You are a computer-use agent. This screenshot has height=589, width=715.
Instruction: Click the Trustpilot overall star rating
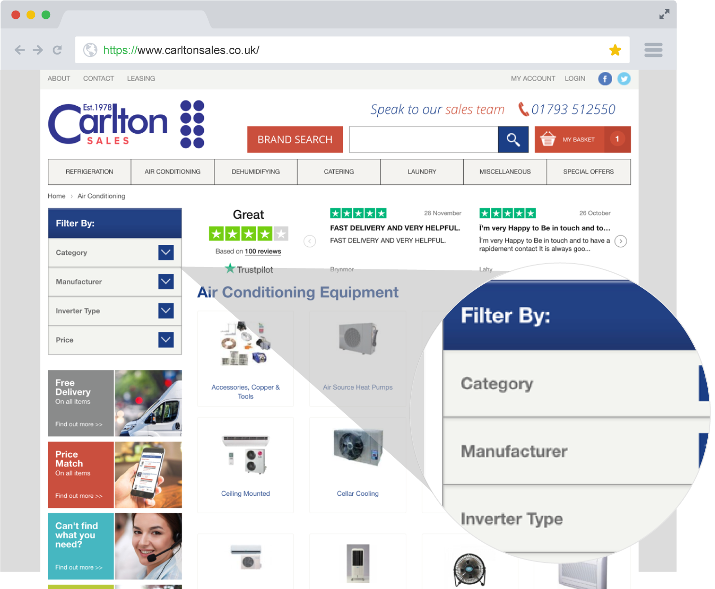(x=249, y=234)
